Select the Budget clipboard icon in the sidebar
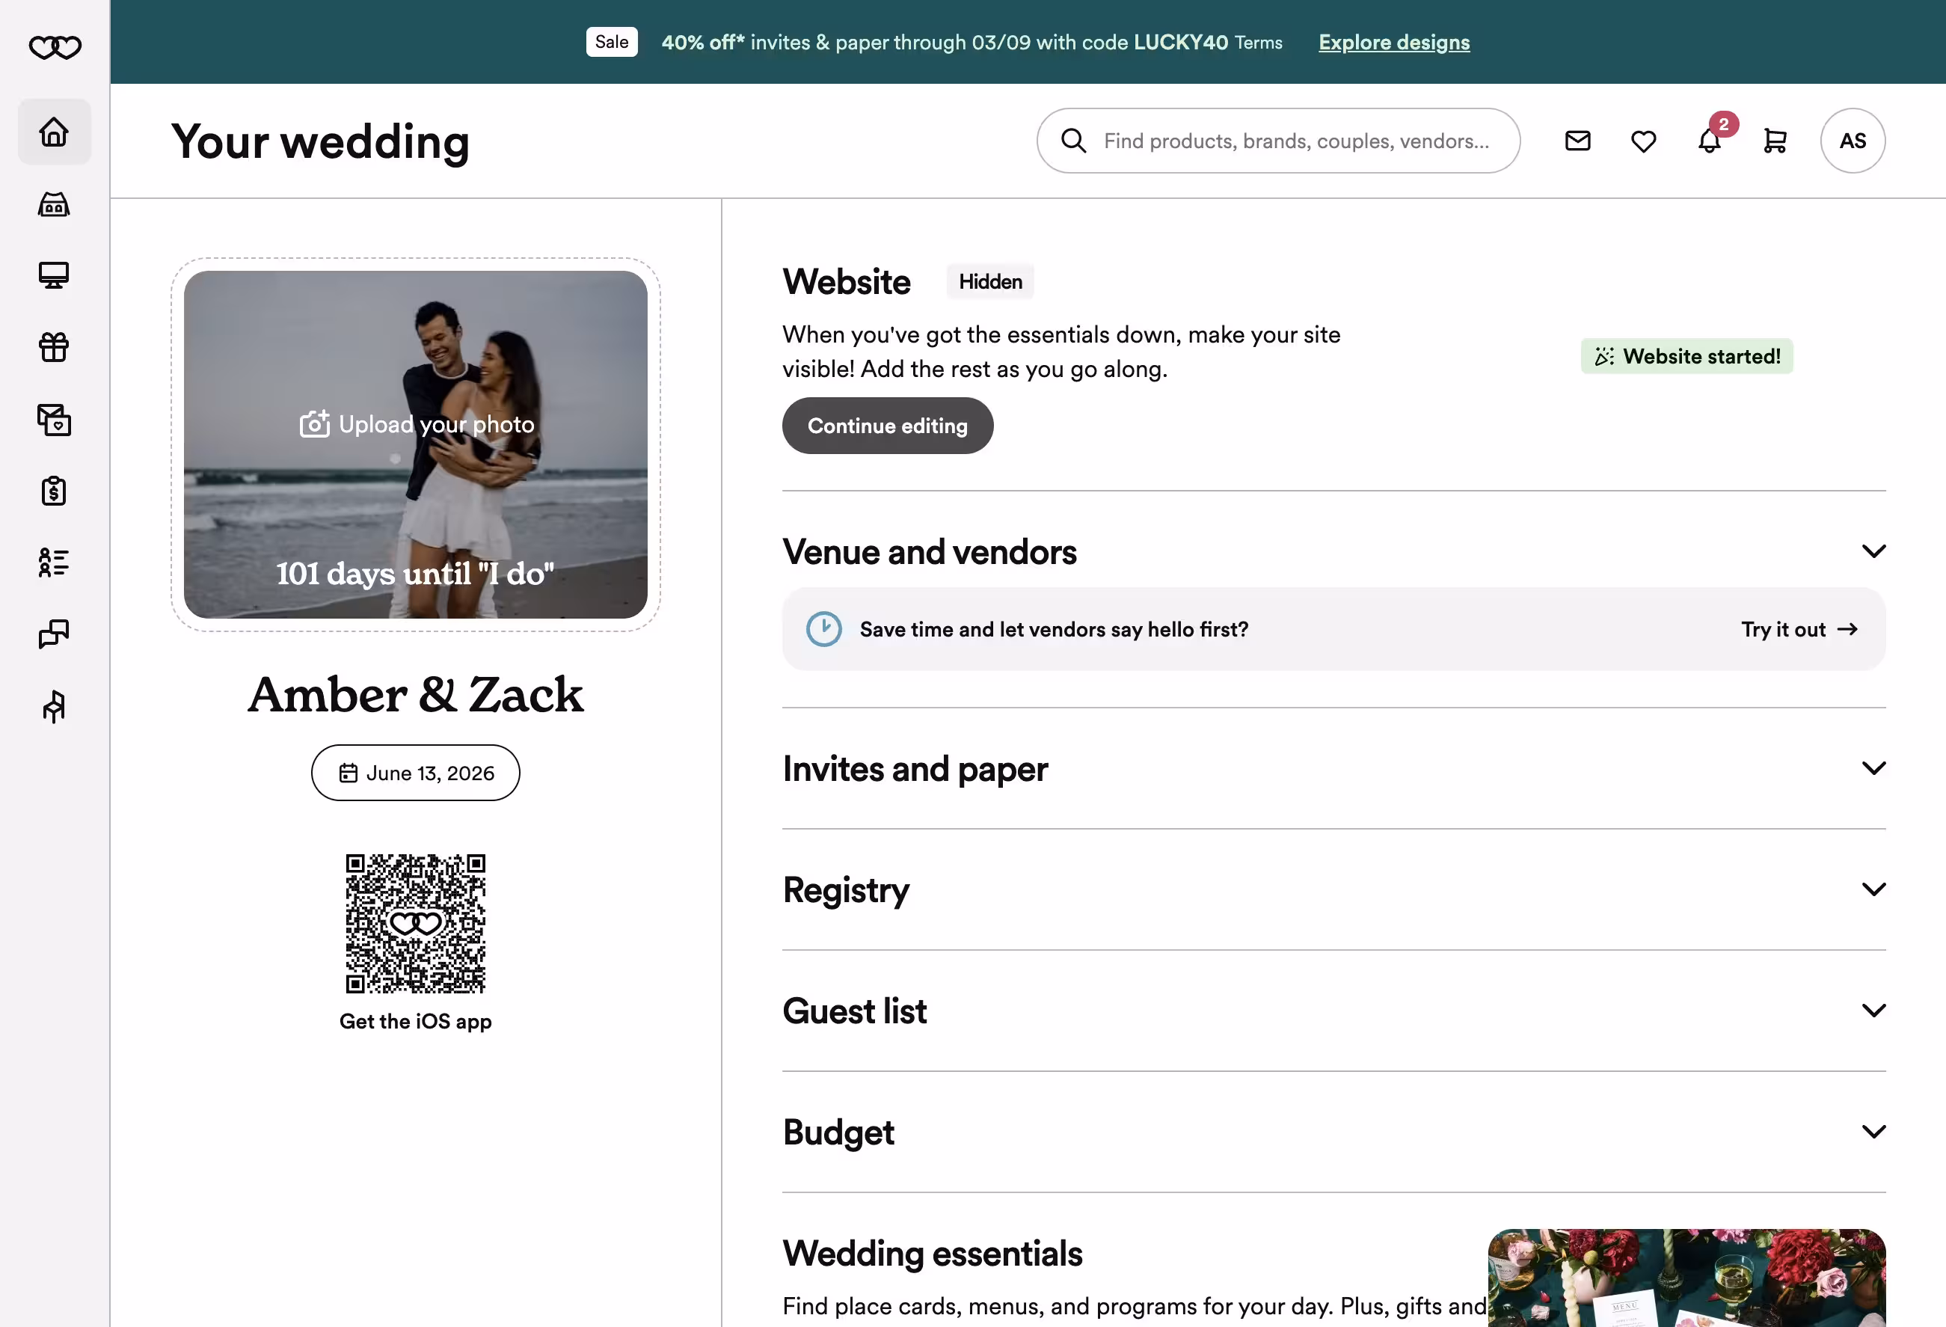 click(54, 491)
